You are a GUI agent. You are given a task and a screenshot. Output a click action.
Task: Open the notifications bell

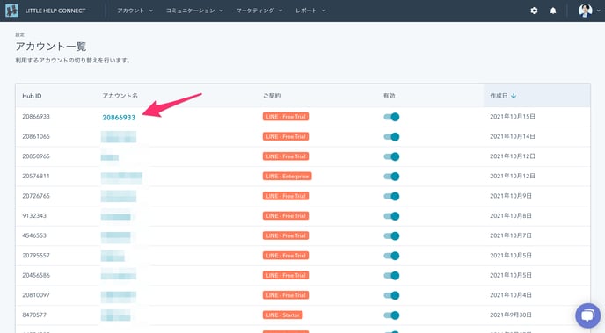pyautogui.click(x=553, y=11)
